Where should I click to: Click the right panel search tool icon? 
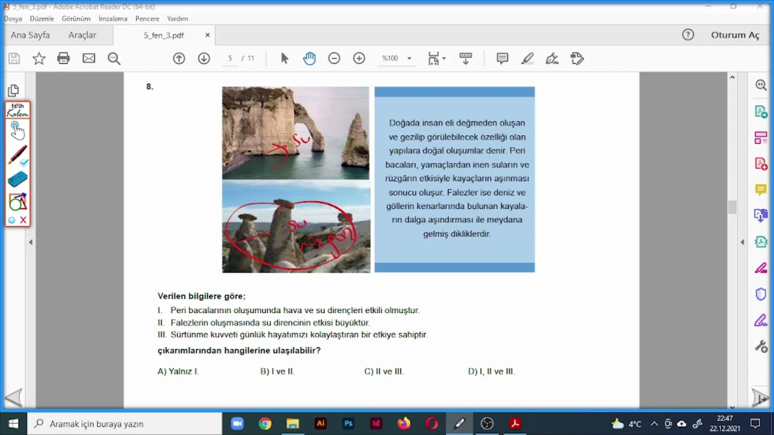point(761,85)
